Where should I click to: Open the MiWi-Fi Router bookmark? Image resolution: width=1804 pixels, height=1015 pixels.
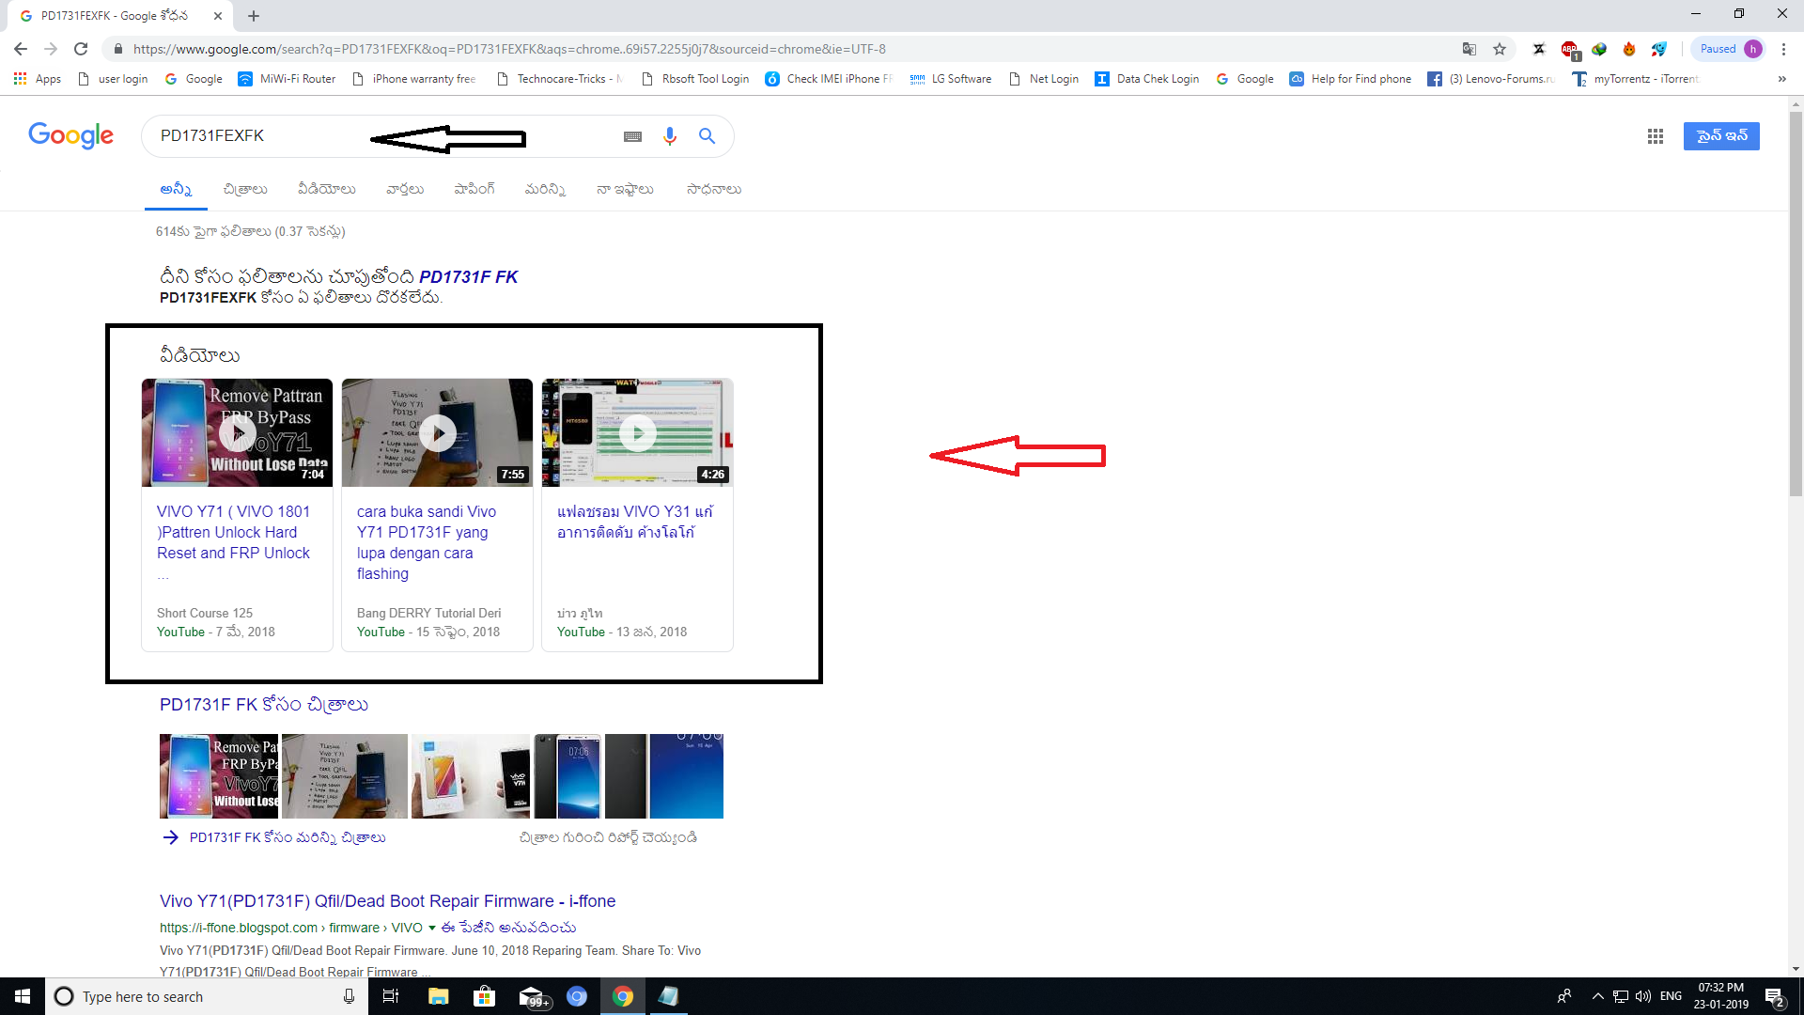click(287, 79)
